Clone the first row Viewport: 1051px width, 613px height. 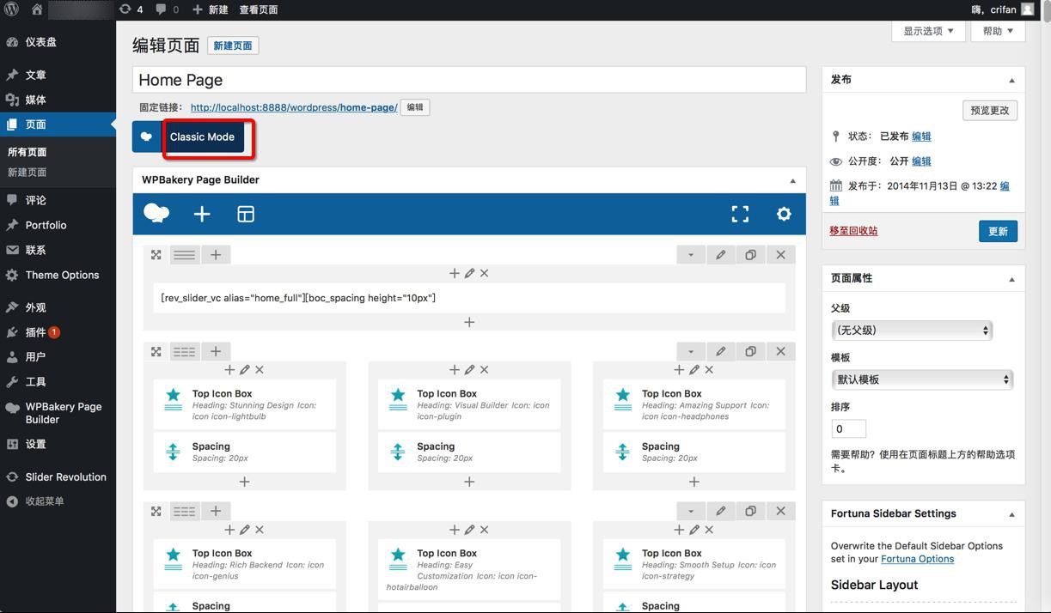tap(750, 255)
